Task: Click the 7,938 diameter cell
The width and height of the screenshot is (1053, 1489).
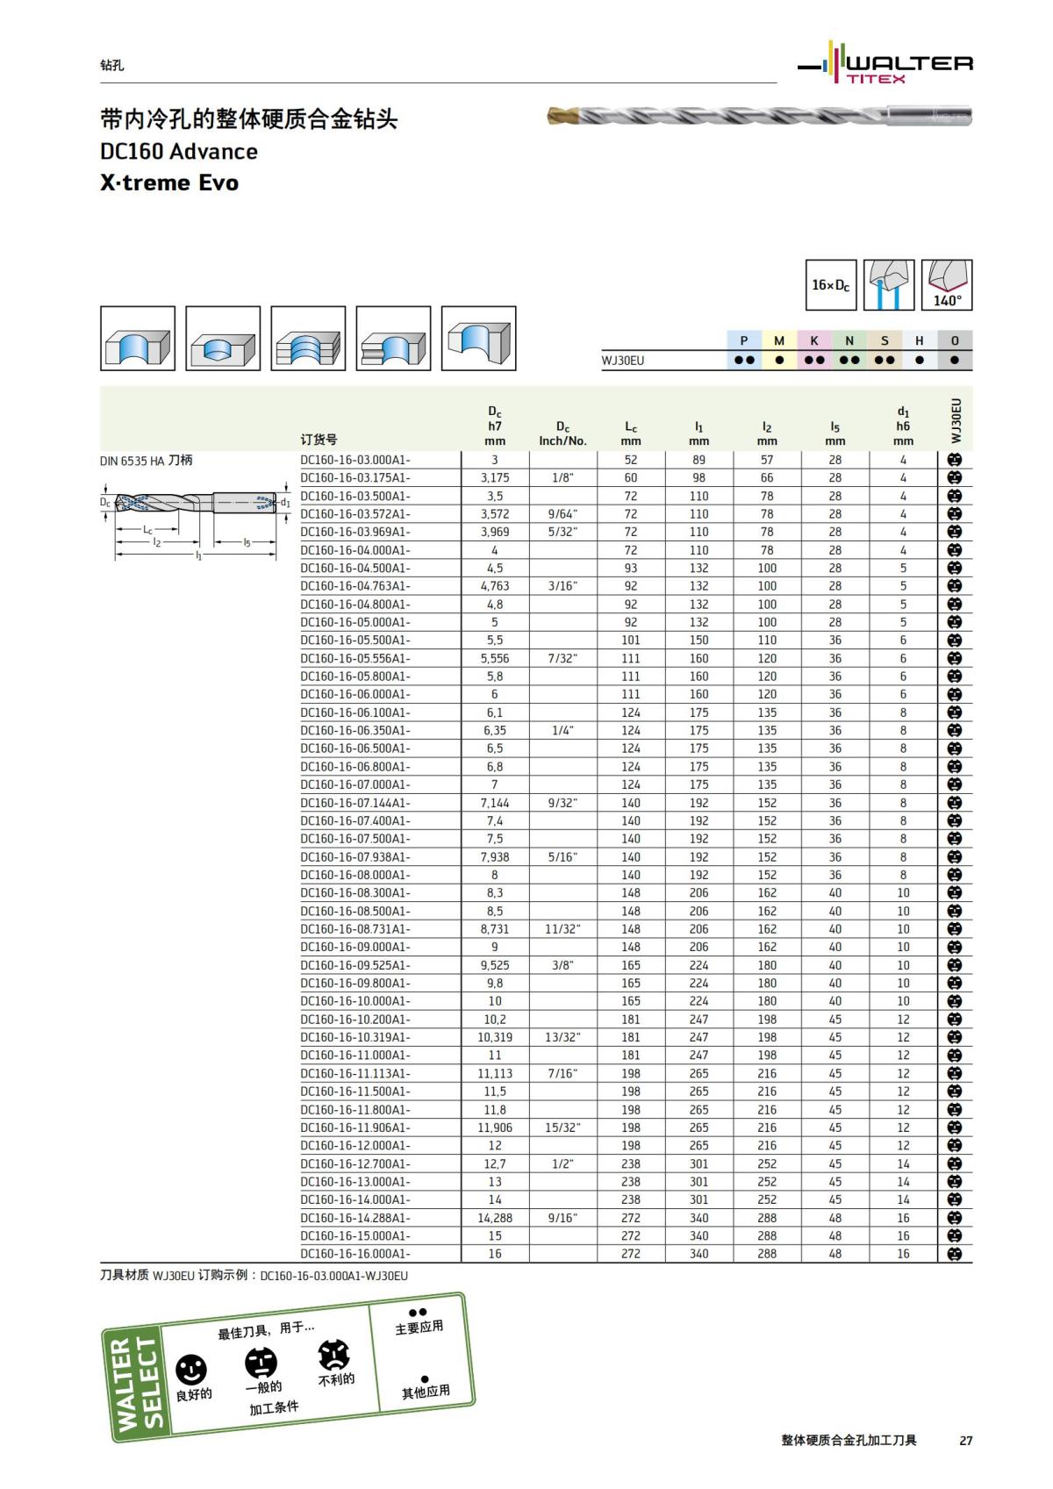Action: [x=495, y=856]
